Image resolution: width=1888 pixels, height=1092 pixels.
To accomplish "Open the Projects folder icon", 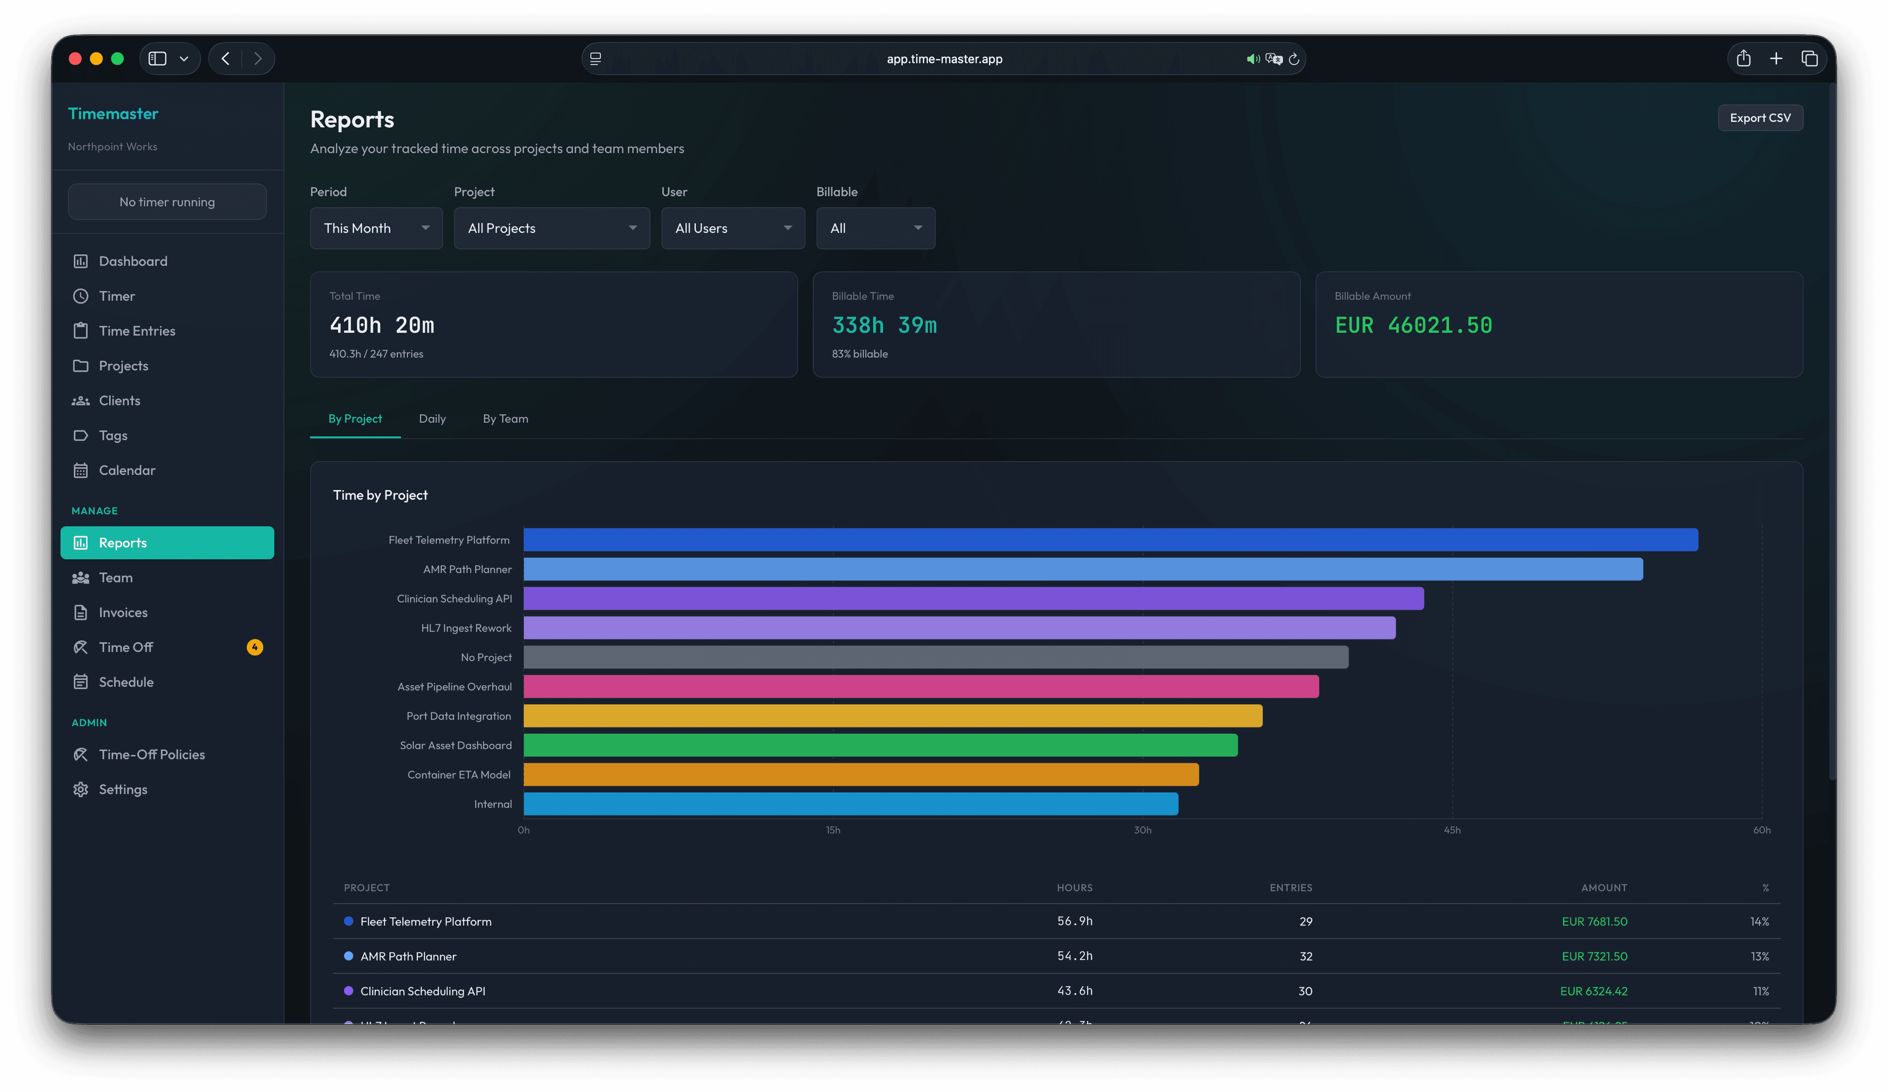I will 80,366.
